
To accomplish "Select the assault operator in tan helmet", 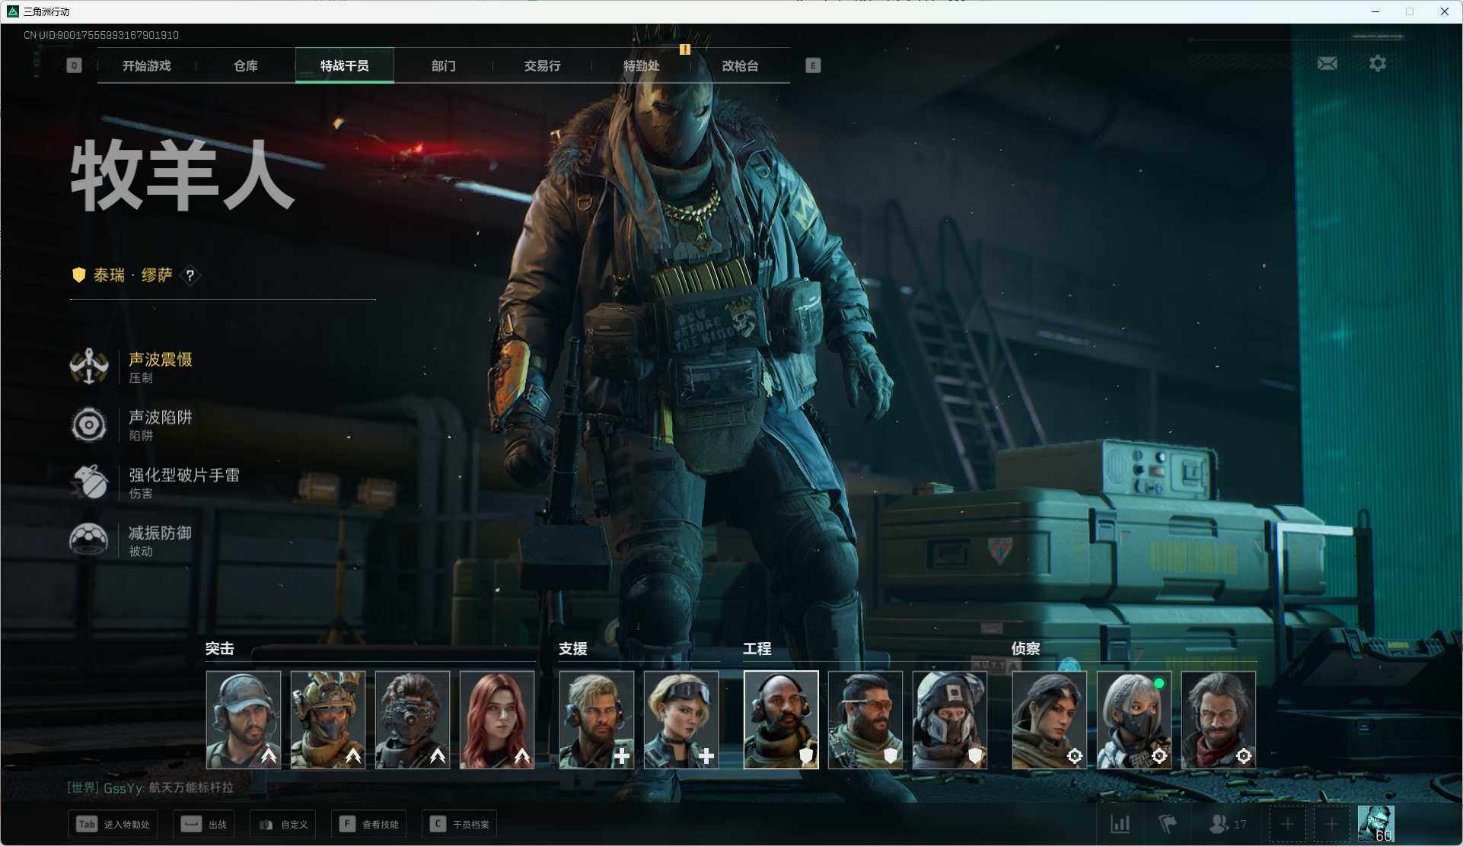I will point(328,720).
